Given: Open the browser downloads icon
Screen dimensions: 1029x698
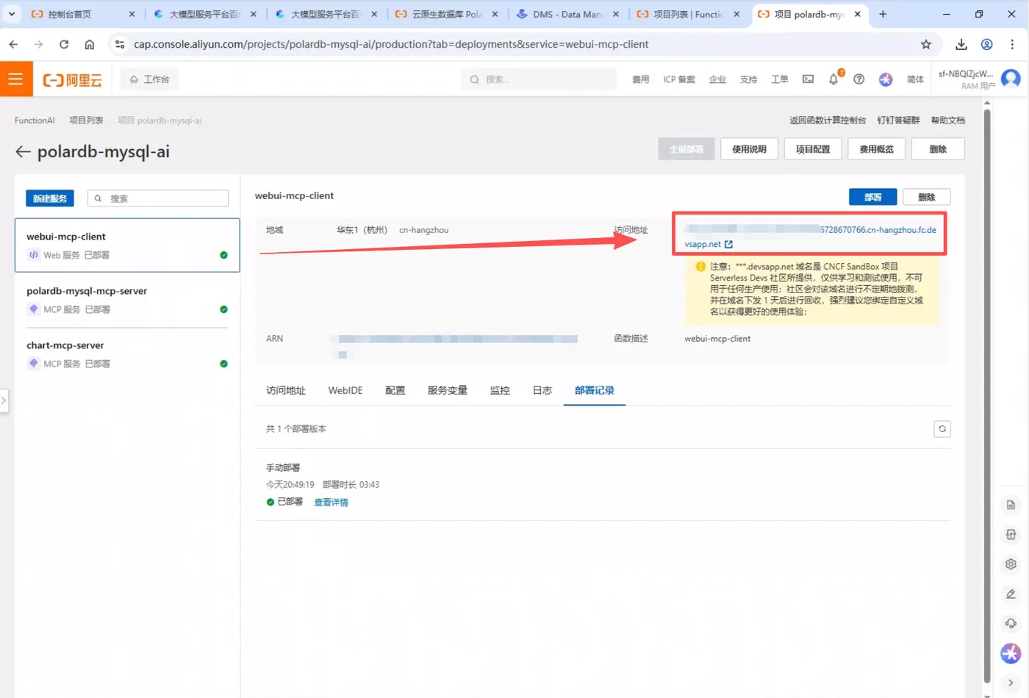Looking at the screenshot, I should (961, 44).
